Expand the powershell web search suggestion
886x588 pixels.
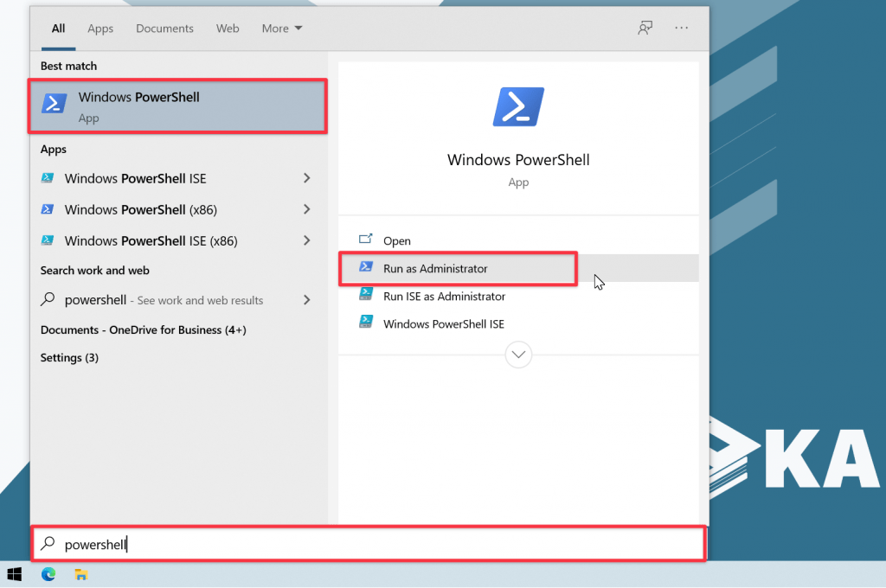[305, 300]
